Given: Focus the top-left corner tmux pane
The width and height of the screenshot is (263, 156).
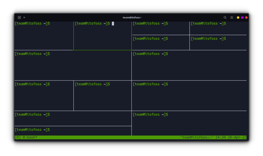Looking at the screenshot, I should (x=43, y=37).
